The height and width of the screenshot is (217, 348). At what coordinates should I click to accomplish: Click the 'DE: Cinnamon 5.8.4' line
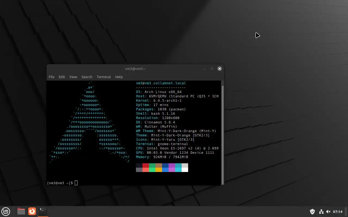156,122
